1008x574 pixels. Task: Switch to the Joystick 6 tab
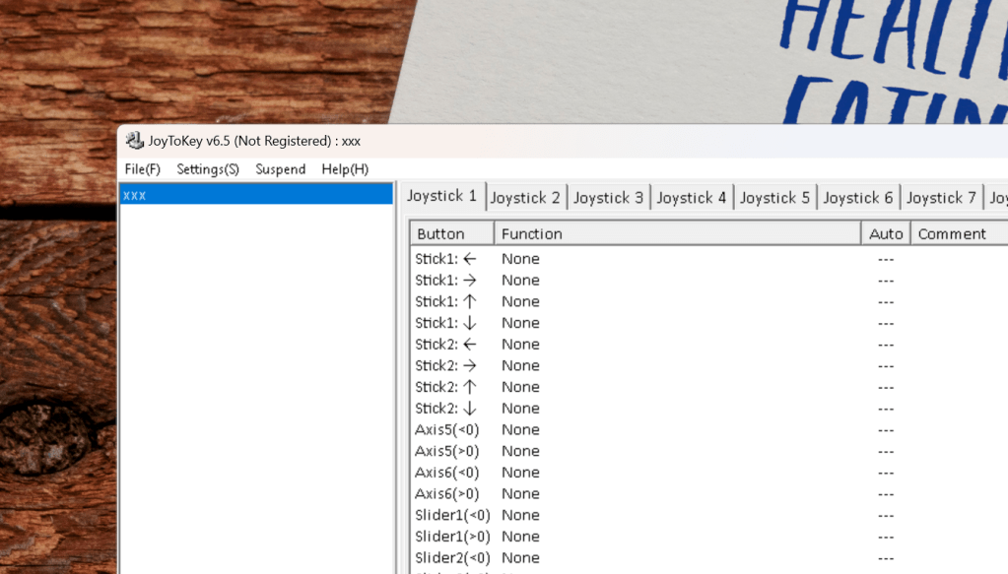(x=857, y=198)
